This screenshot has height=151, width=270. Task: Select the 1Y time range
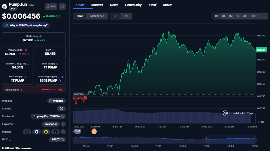[x=238, y=16]
